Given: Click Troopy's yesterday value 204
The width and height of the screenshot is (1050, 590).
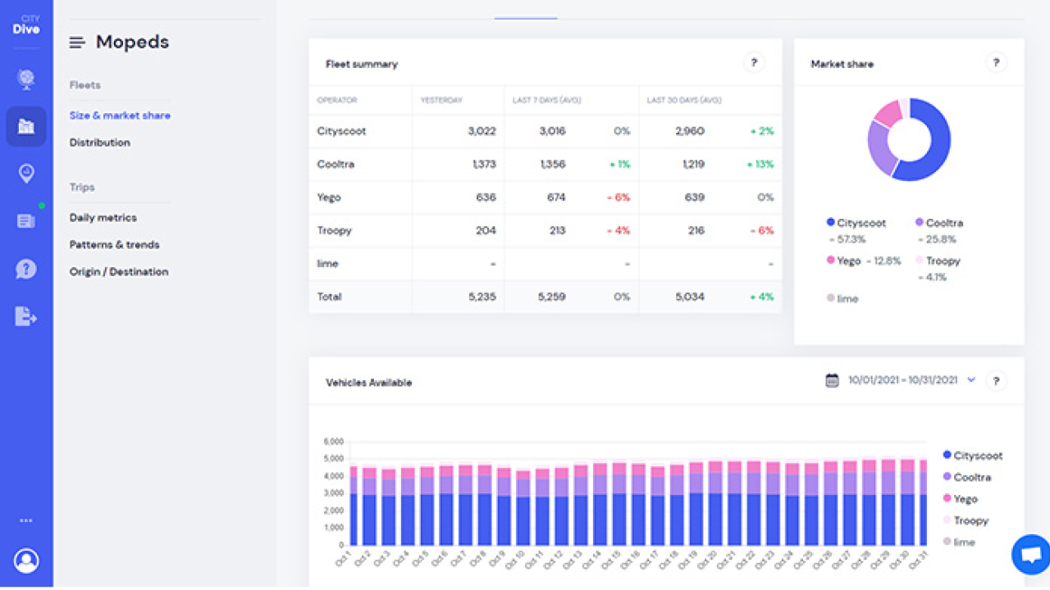Looking at the screenshot, I should point(486,230).
